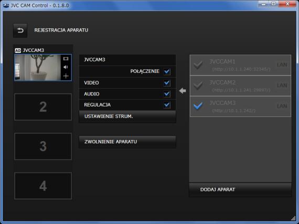Screen dimensions: 299x224
Task: Click ZWOLNIENIE APARATU button
Action: tap(127, 142)
